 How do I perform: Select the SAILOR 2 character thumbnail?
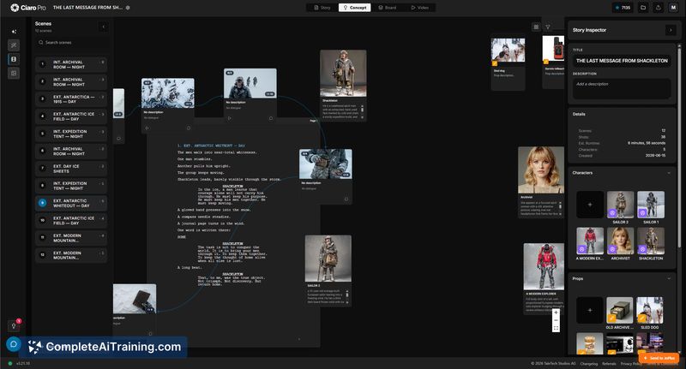pos(620,205)
